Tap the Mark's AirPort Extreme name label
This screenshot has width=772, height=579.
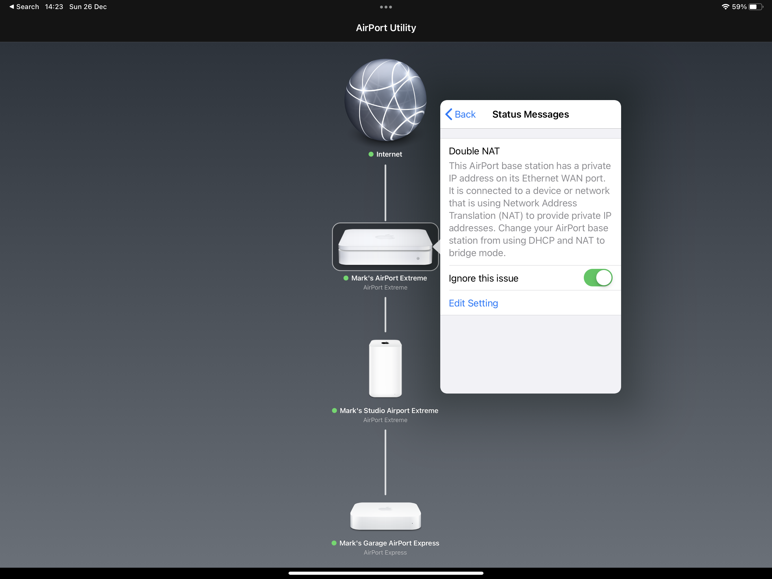389,278
